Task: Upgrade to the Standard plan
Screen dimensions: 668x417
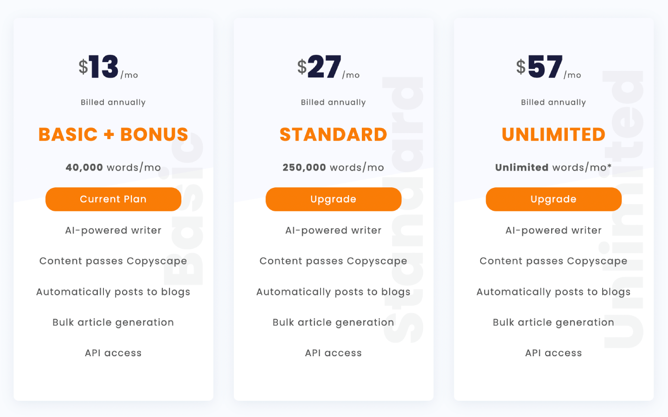Action: (333, 199)
